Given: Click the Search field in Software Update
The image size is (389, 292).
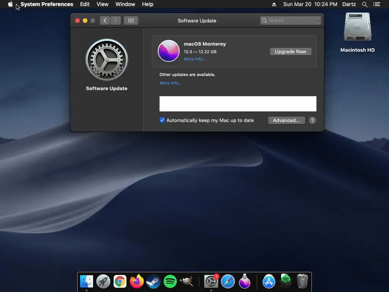Looking at the screenshot, I should [x=290, y=21].
